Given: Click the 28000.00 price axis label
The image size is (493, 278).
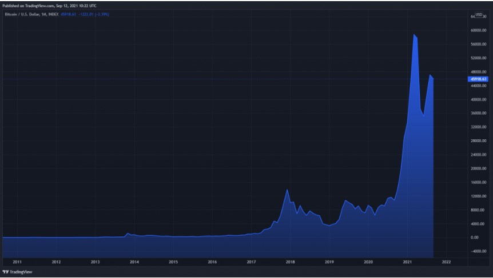Looking at the screenshot, I should pyautogui.click(x=478, y=141).
